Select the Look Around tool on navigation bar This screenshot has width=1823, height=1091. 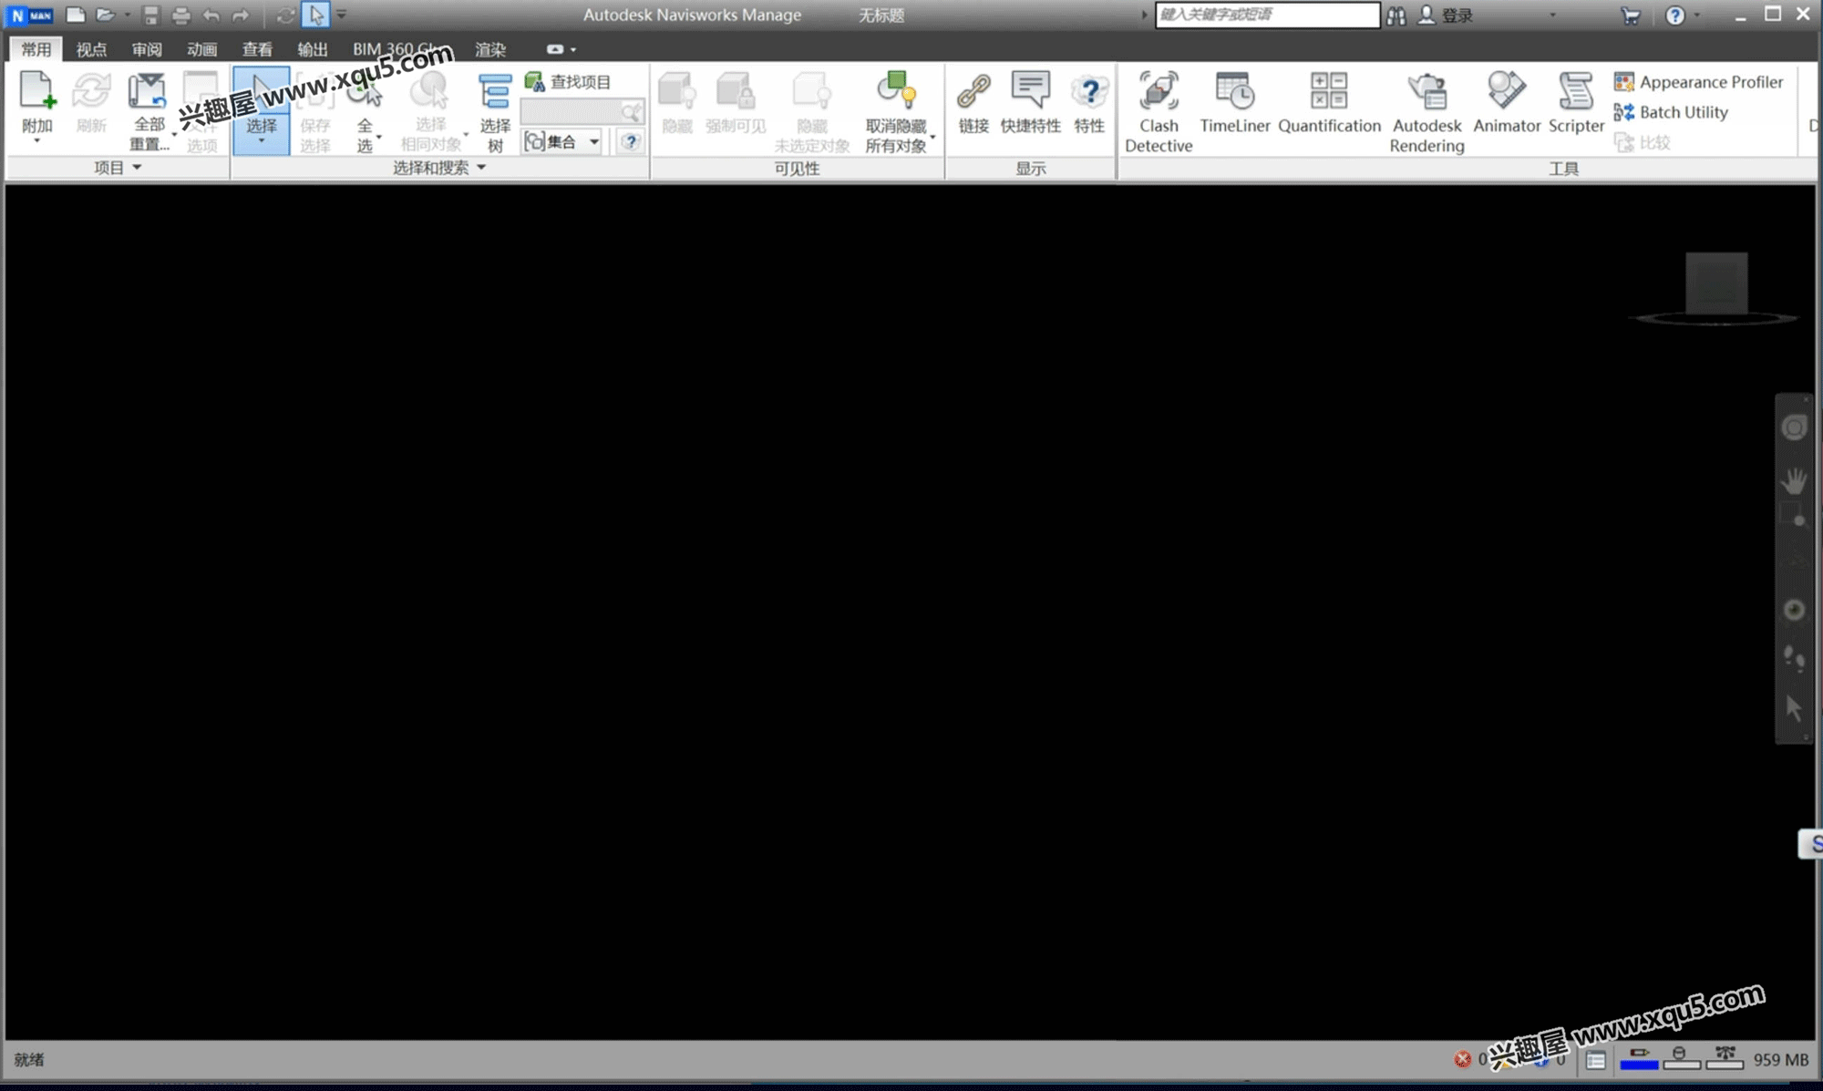1794,610
